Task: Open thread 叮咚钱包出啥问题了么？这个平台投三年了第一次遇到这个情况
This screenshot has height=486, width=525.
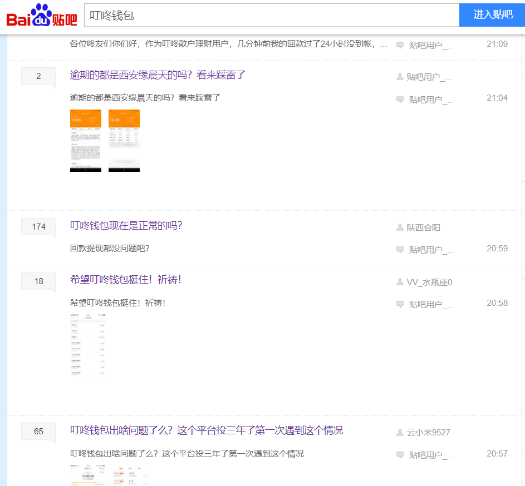Action: [x=207, y=430]
